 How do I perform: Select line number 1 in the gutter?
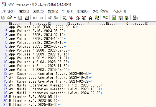6,27
